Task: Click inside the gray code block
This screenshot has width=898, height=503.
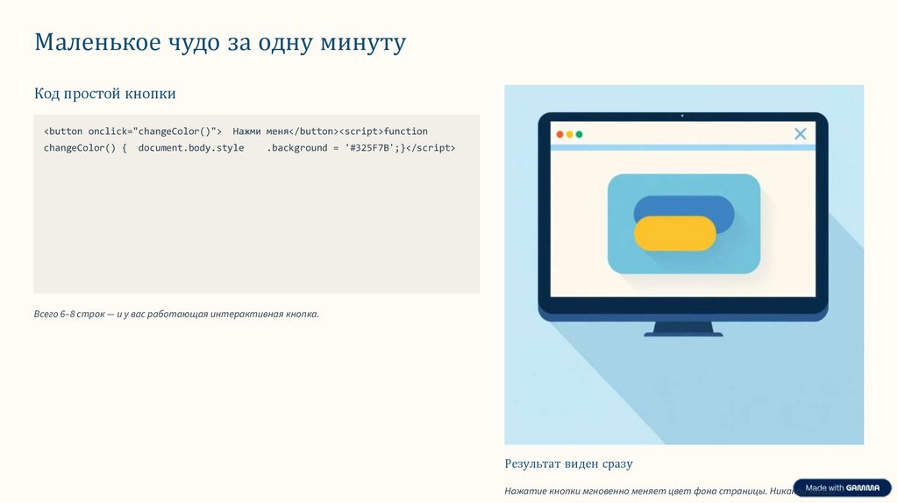Action: 257,203
